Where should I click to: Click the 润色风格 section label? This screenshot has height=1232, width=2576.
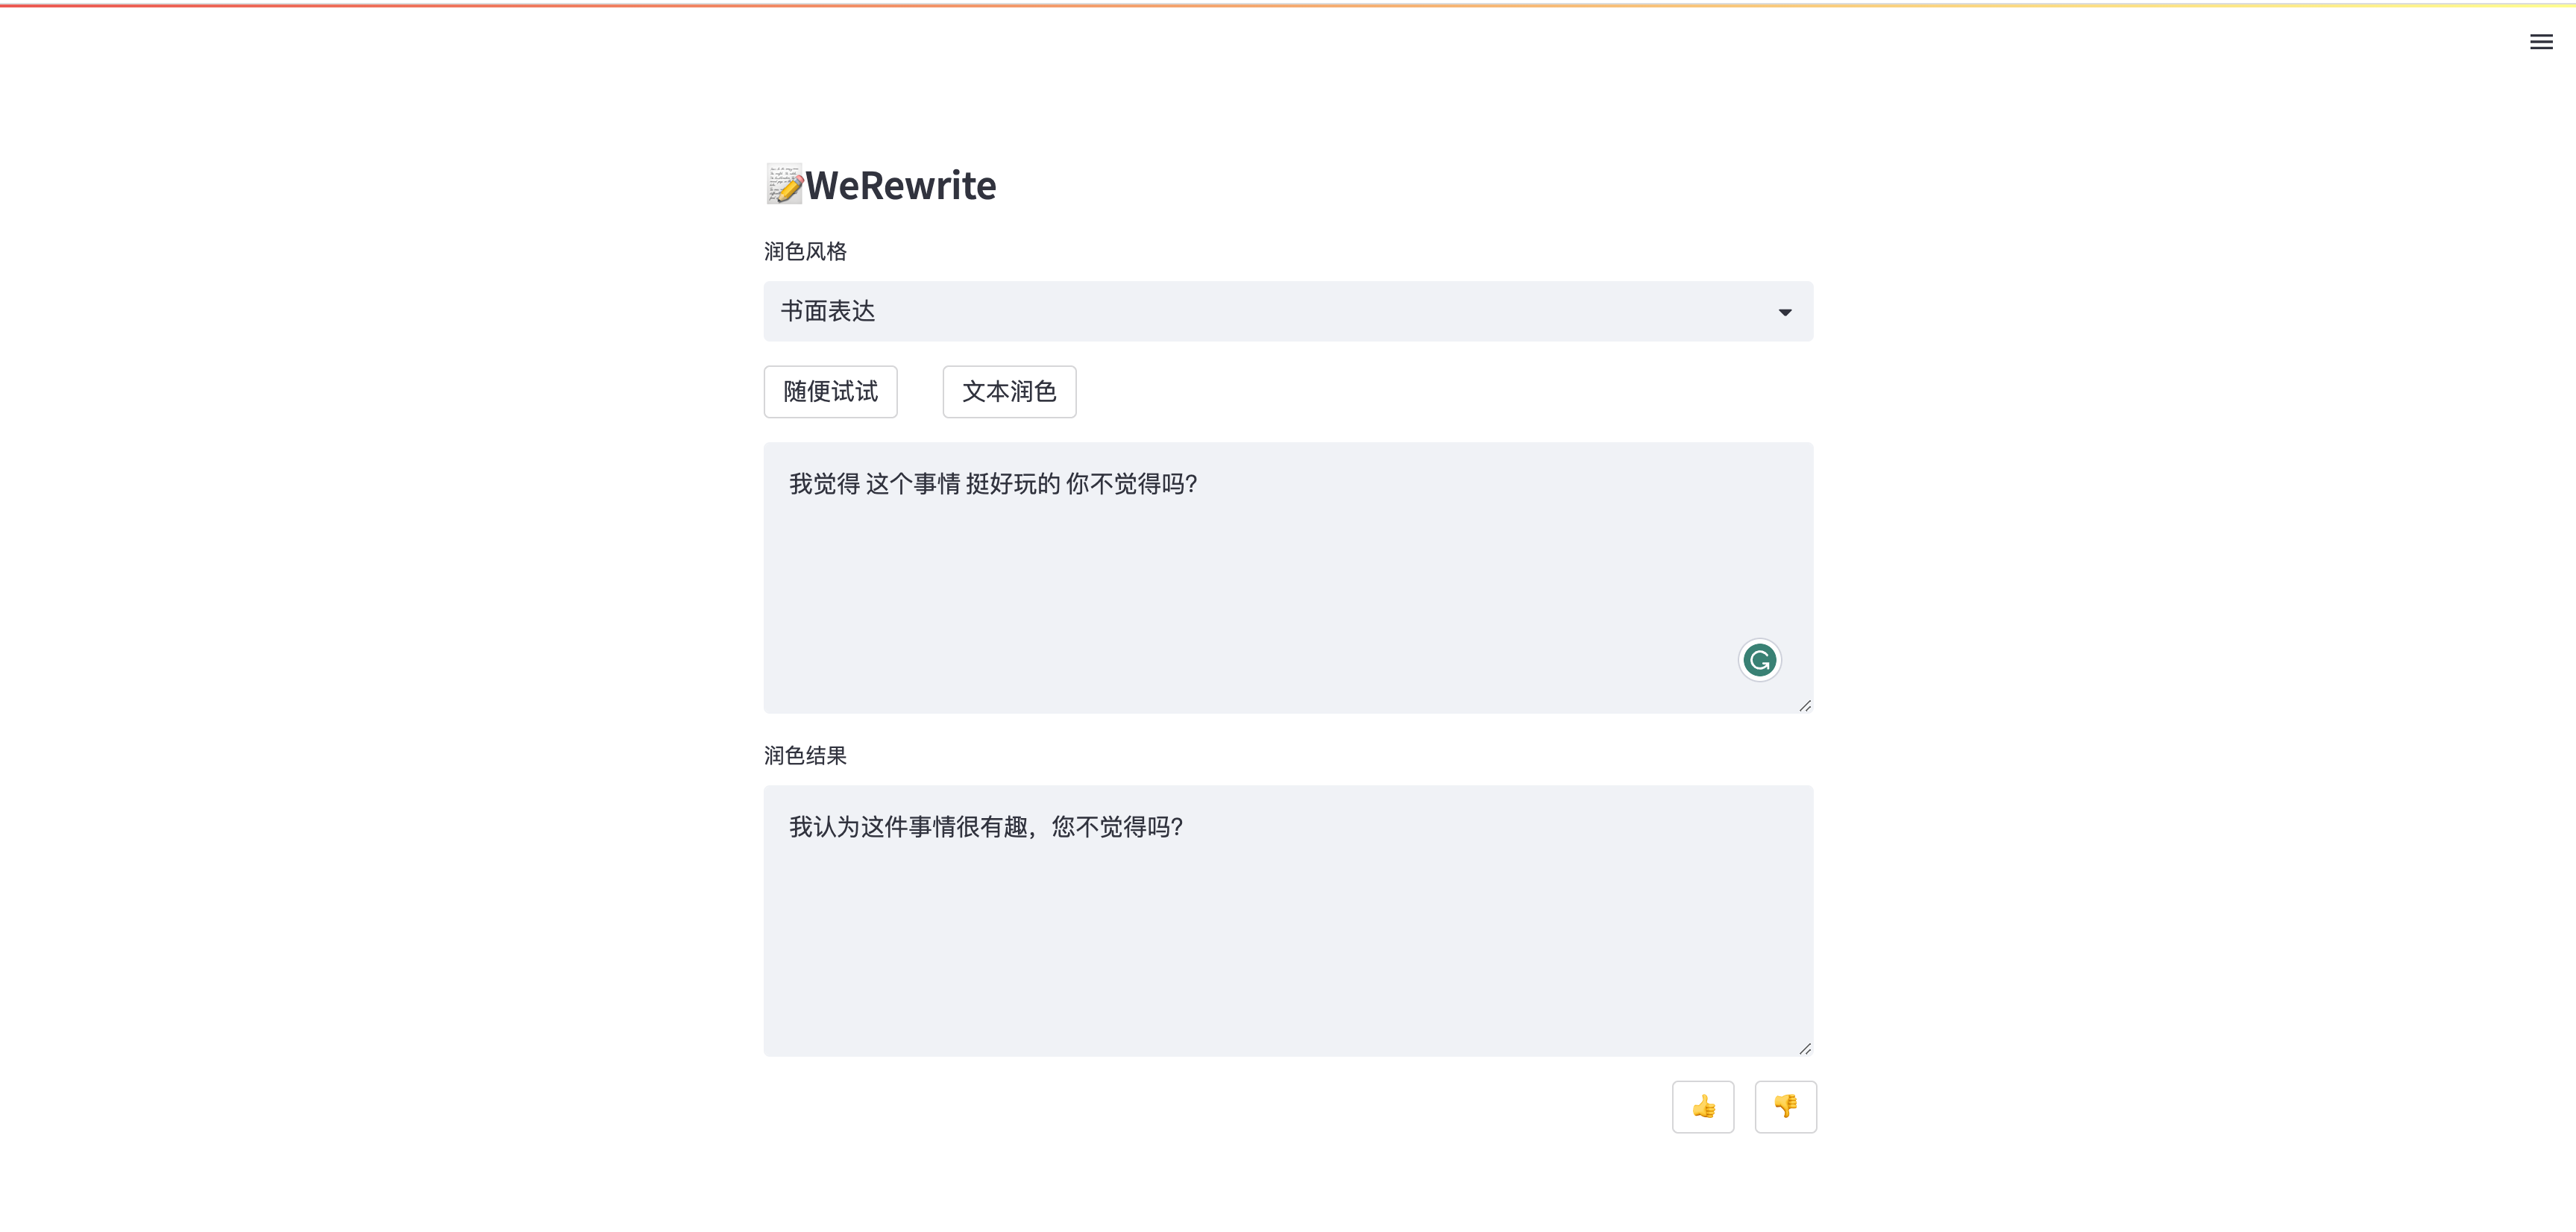(x=804, y=251)
